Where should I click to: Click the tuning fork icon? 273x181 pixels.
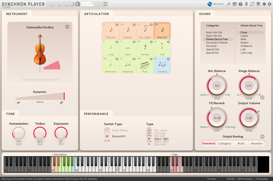click(x=229, y=4)
